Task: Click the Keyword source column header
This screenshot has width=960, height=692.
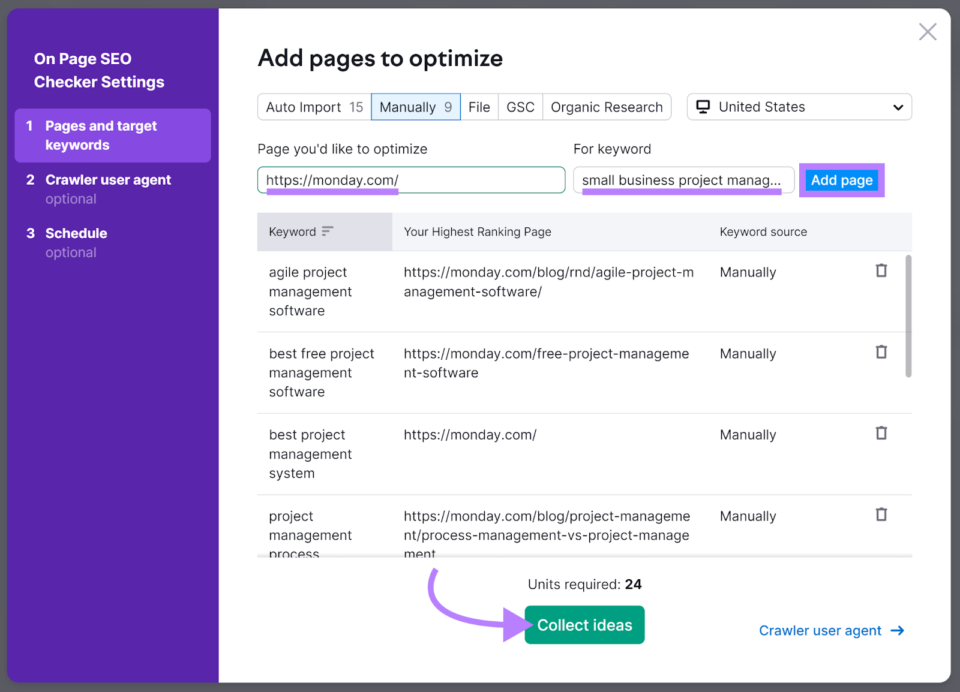Action: coord(763,232)
